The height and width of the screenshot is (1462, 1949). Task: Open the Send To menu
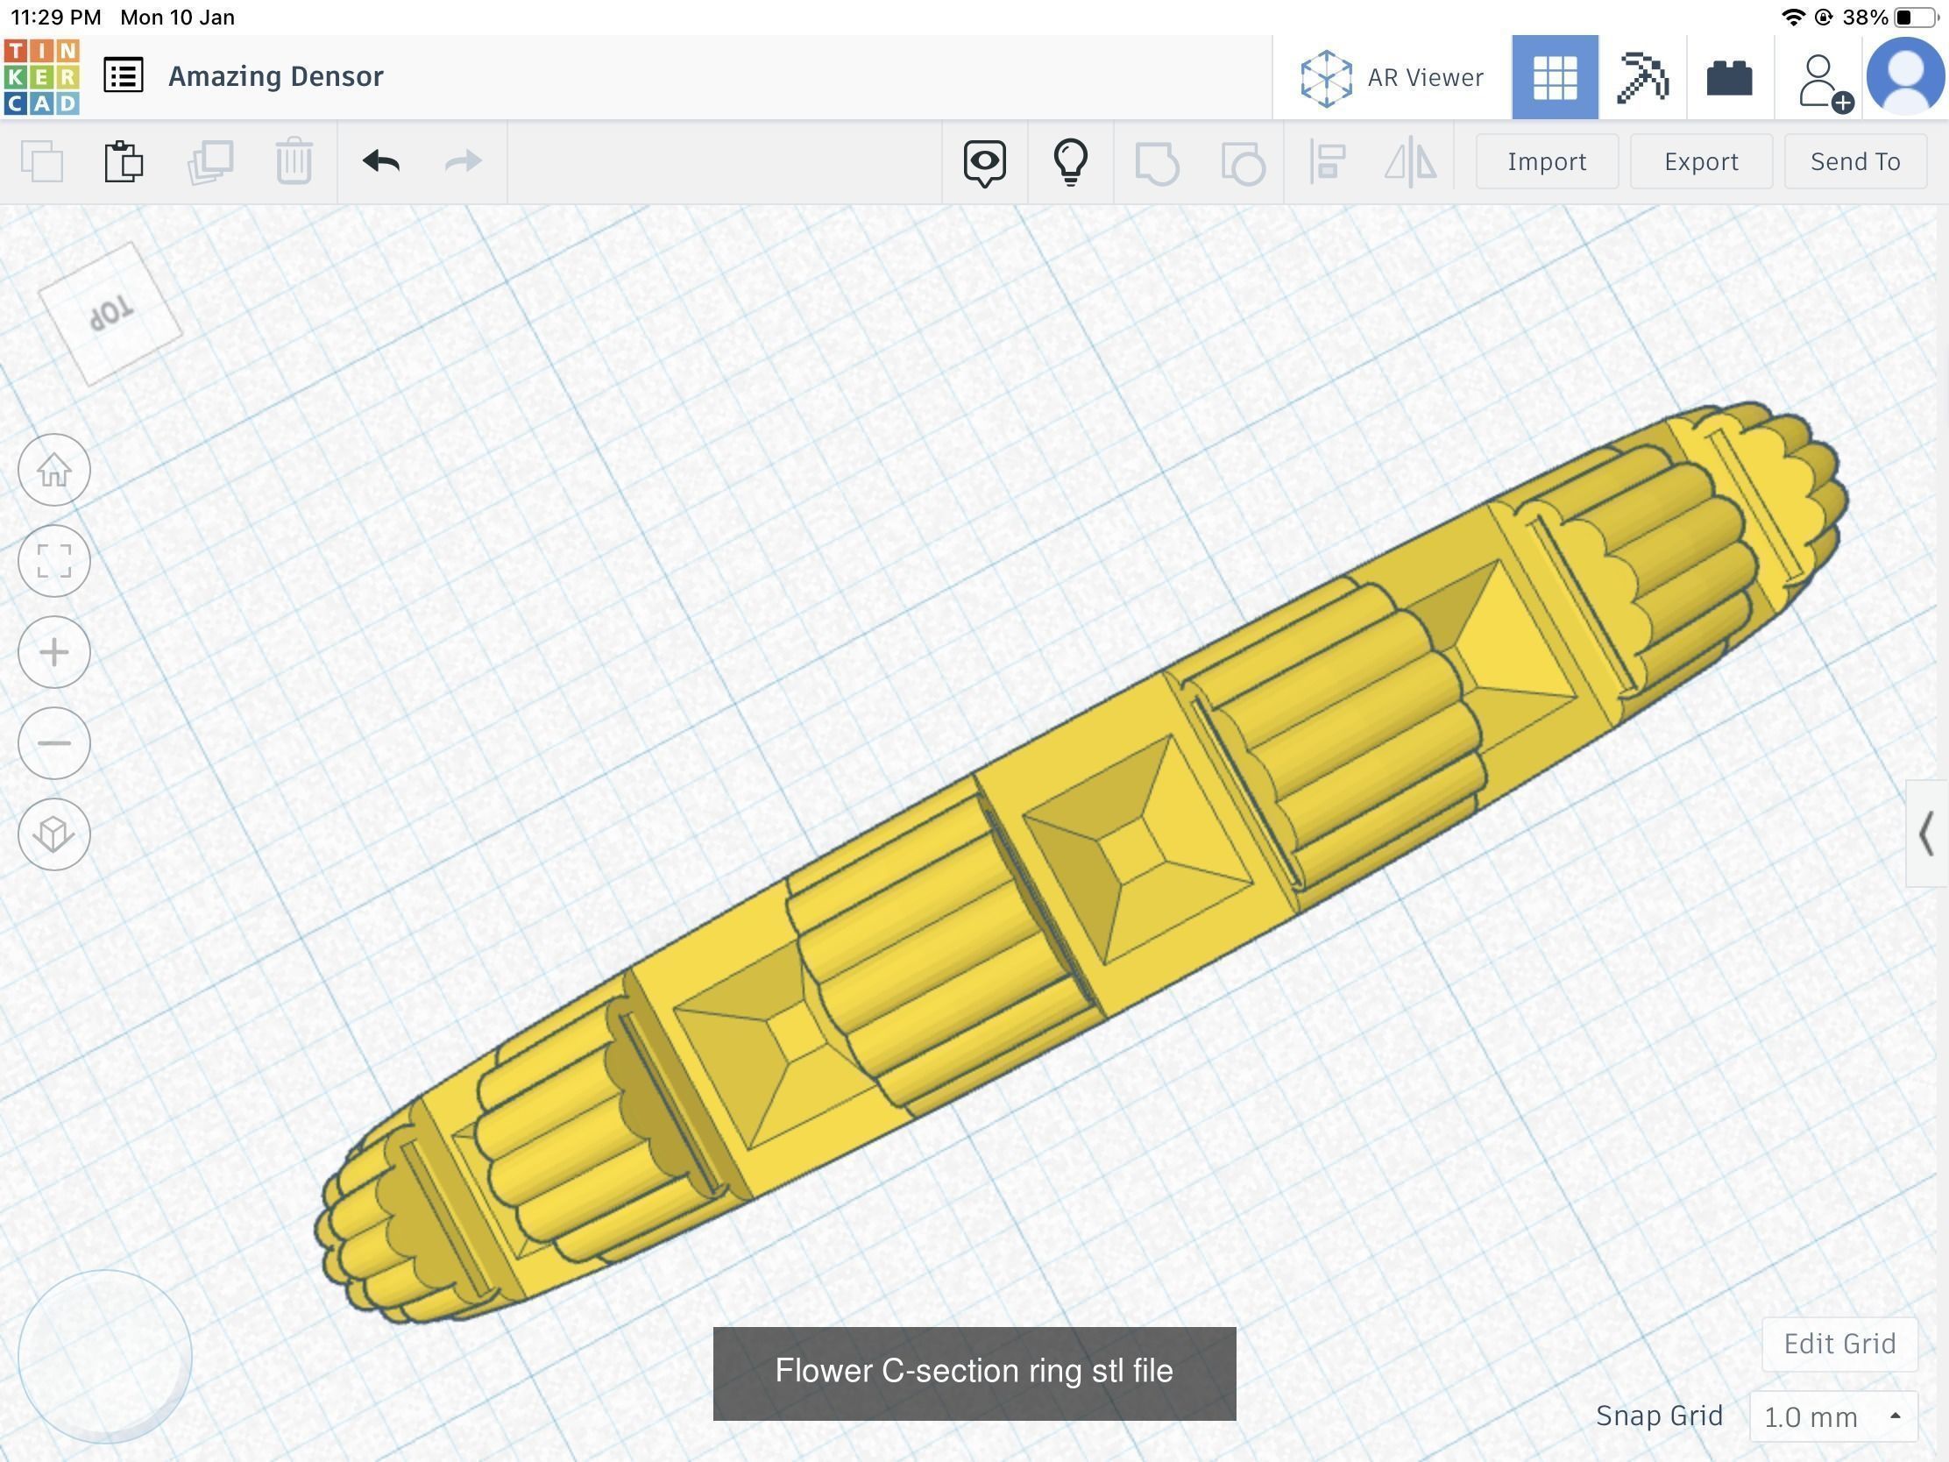point(1854,161)
